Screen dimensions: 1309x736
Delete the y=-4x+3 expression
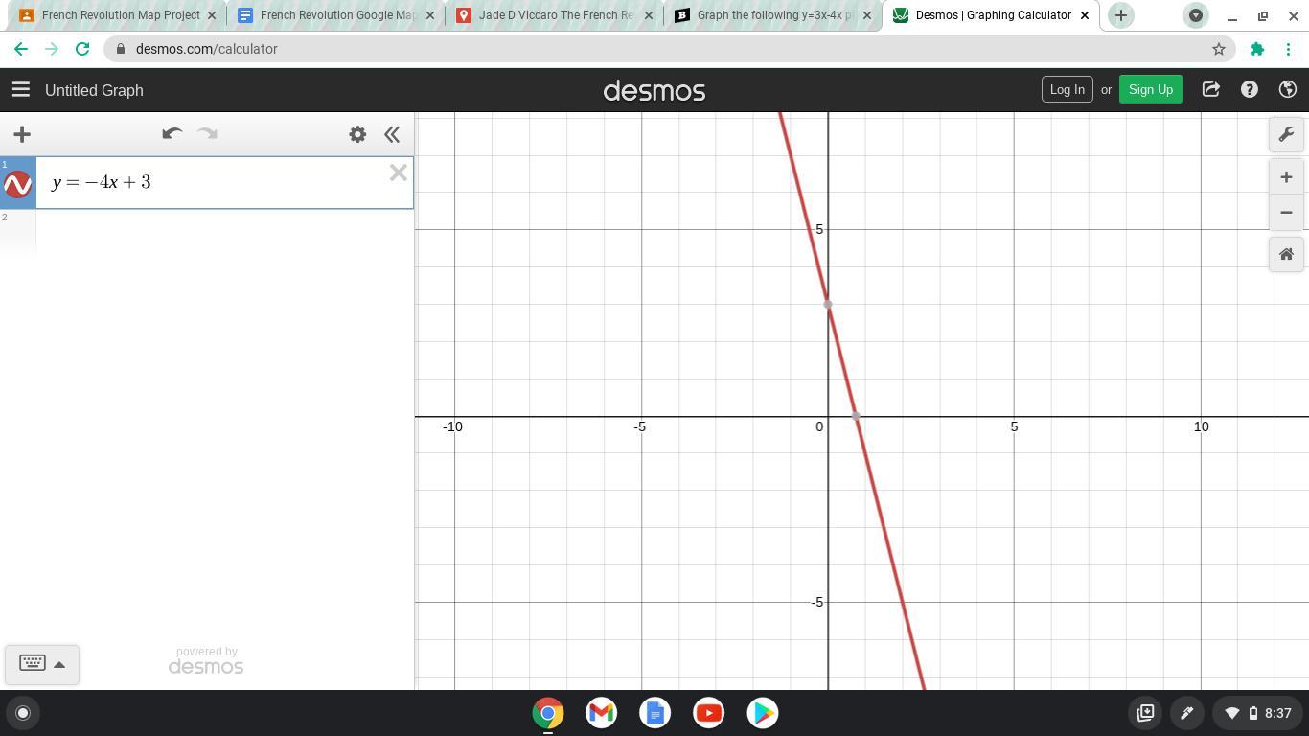tap(398, 172)
